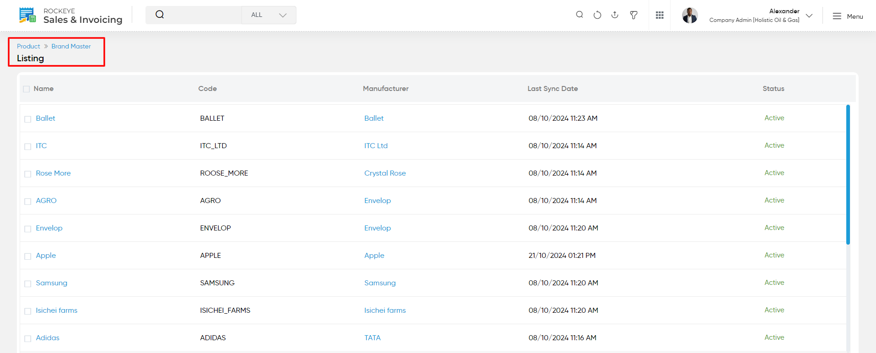Sort by the Code column header
The image size is (876, 353).
coord(208,88)
